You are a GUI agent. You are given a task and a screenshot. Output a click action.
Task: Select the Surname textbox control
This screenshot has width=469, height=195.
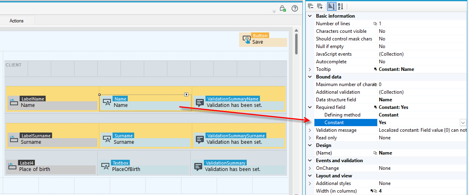(145, 140)
